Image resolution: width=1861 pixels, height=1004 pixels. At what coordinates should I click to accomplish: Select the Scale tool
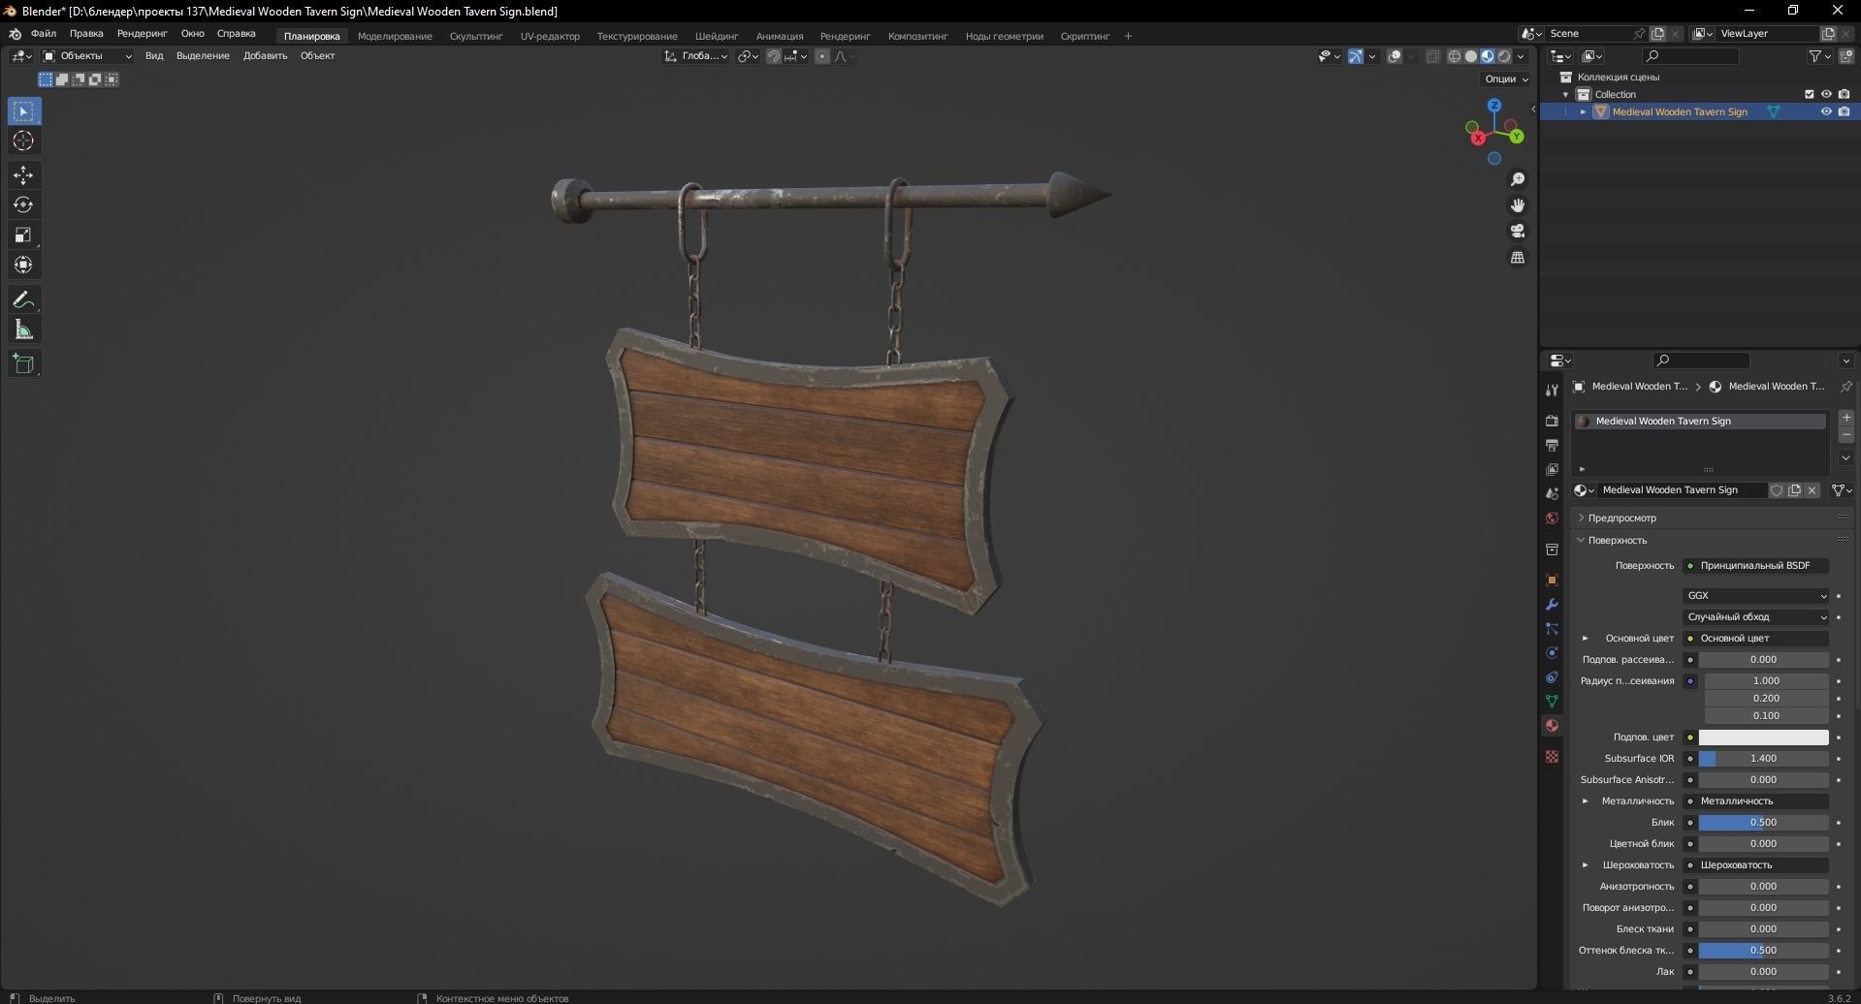24,235
